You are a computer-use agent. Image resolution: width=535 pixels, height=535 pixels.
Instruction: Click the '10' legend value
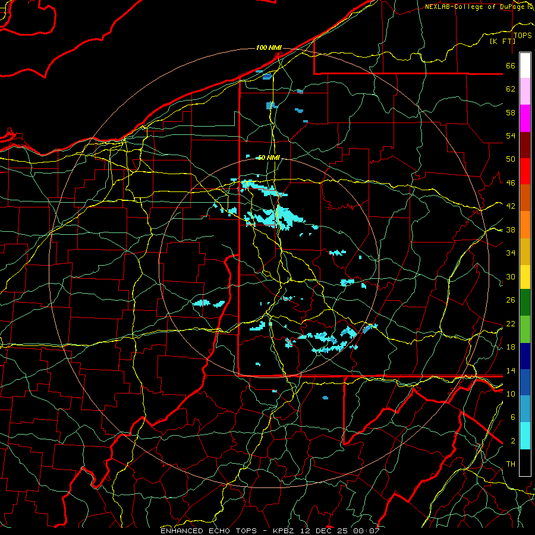coord(511,394)
